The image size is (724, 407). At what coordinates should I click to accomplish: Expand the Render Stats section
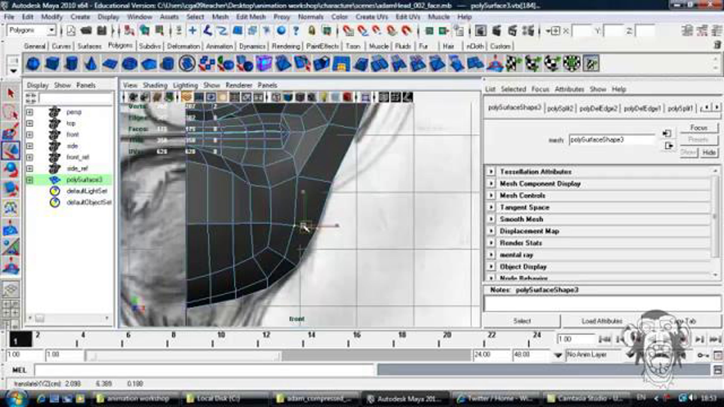(x=491, y=243)
